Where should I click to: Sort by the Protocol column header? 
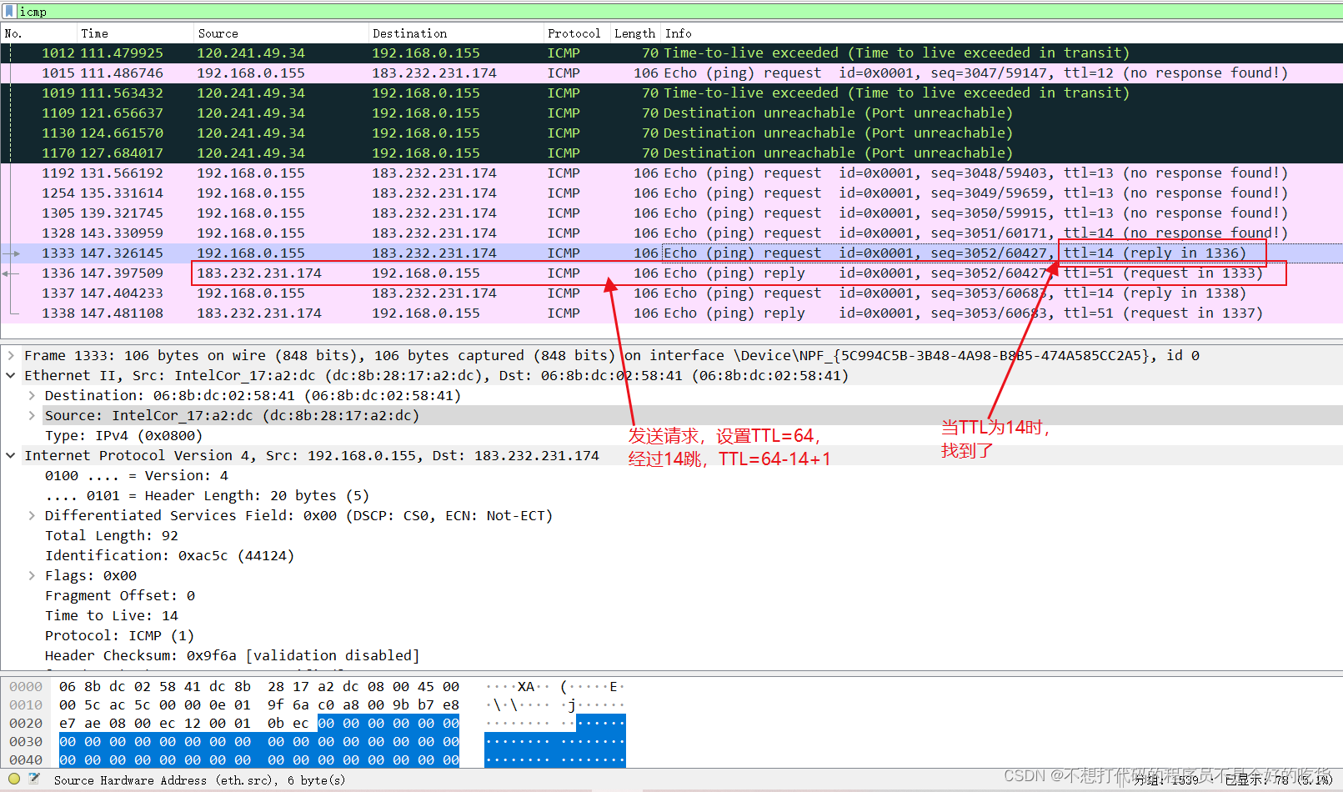point(576,33)
